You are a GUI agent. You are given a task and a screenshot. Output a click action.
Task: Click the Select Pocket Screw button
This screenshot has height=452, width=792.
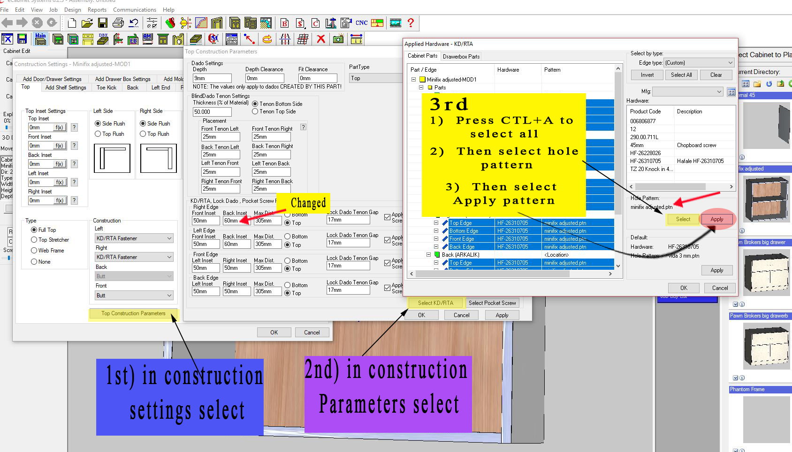pyautogui.click(x=492, y=303)
